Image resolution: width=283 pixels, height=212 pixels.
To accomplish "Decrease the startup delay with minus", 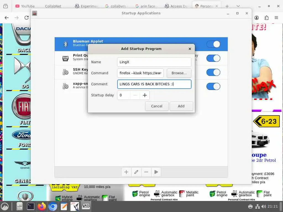I will click(x=135, y=95).
